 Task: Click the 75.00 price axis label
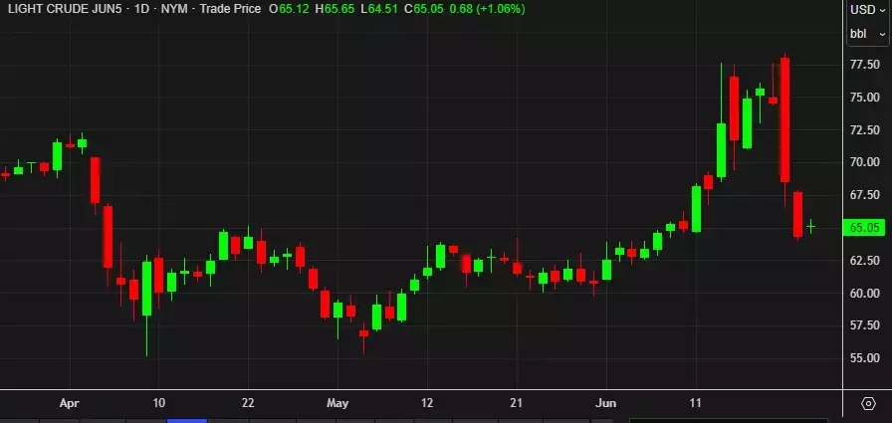point(864,98)
